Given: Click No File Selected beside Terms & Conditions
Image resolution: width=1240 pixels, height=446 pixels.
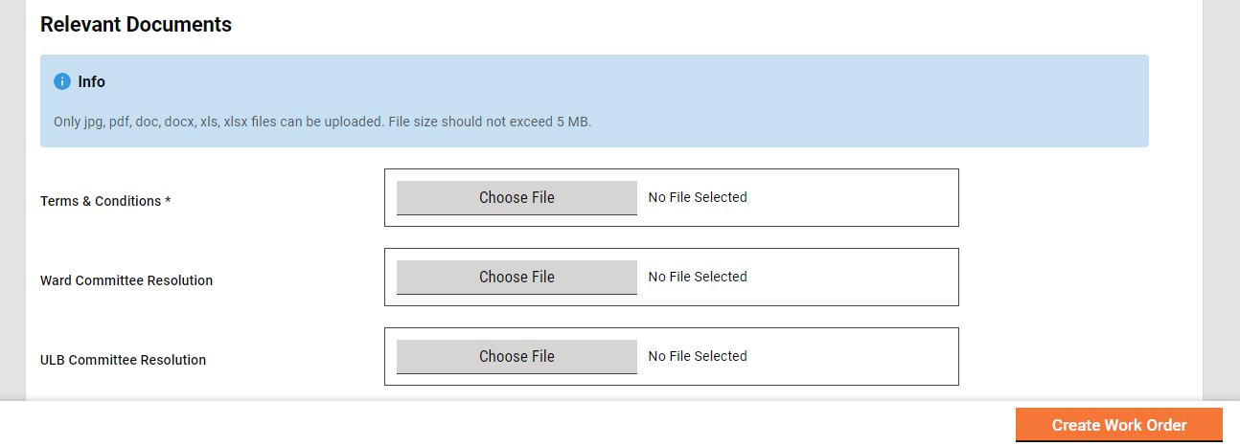Looking at the screenshot, I should coord(698,197).
